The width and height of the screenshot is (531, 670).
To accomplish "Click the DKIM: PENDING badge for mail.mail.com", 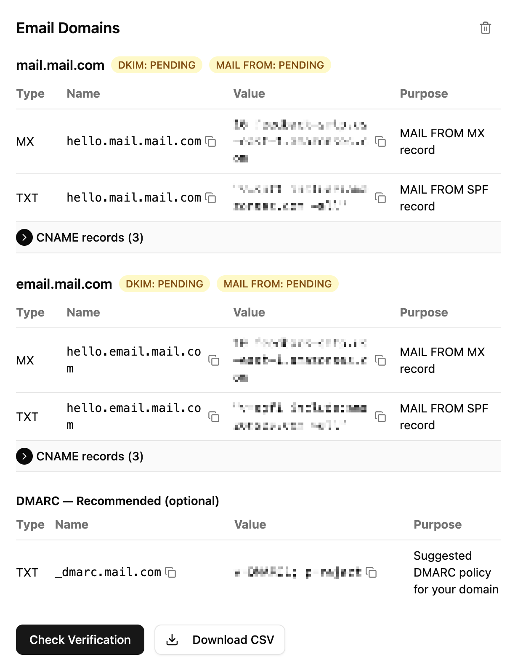I will [x=156, y=65].
